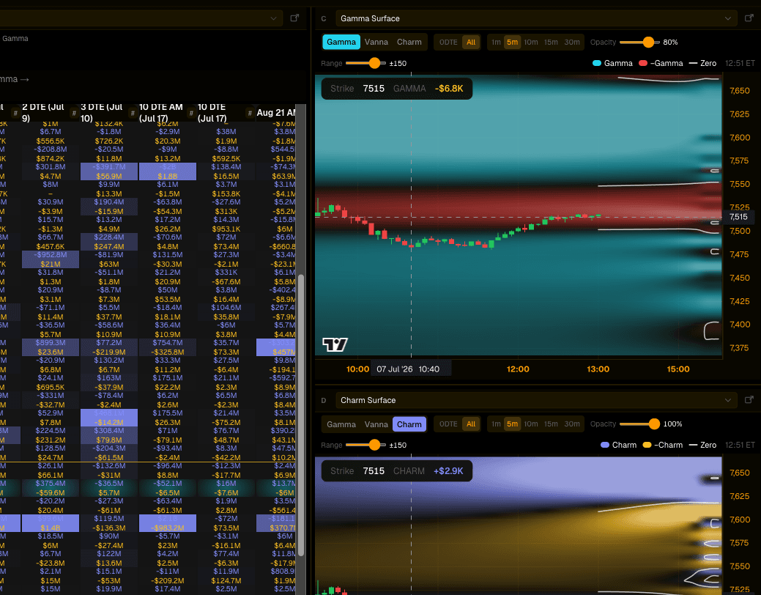Click the 7,650 label on Gamma price axis
The image size is (761, 595).
coord(740,91)
